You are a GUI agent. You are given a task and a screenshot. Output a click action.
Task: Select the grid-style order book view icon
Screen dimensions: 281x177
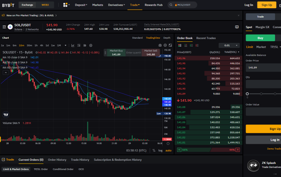coord(186,46)
